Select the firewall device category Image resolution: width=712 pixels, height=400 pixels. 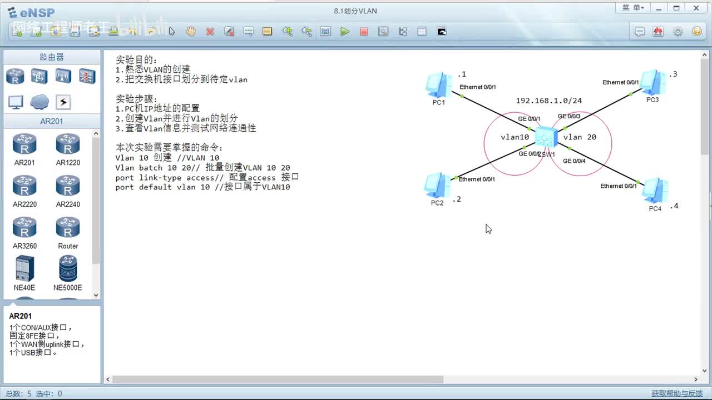click(x=87, y=76)
